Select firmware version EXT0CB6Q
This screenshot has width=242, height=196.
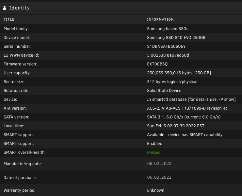157,64
